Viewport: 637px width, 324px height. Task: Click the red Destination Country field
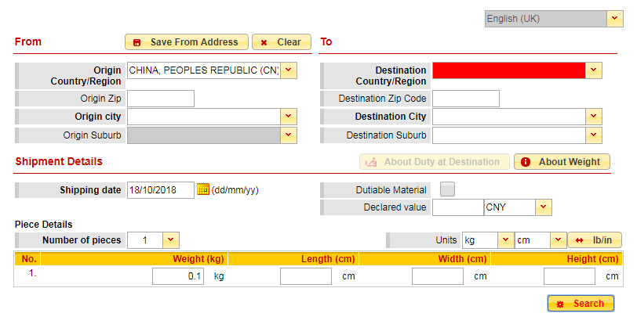click(508, 71)
